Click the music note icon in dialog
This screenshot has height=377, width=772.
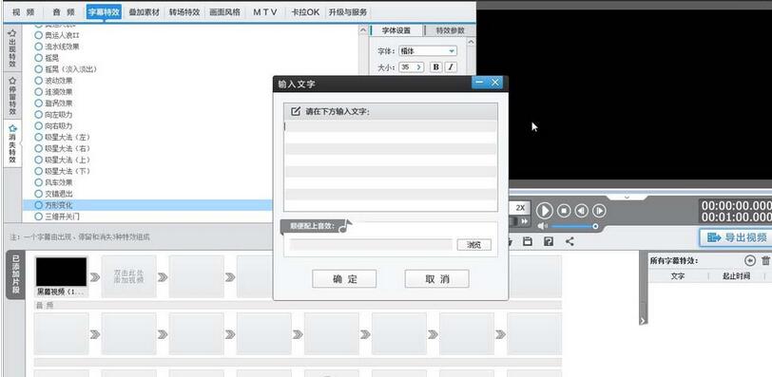(346, 226)
